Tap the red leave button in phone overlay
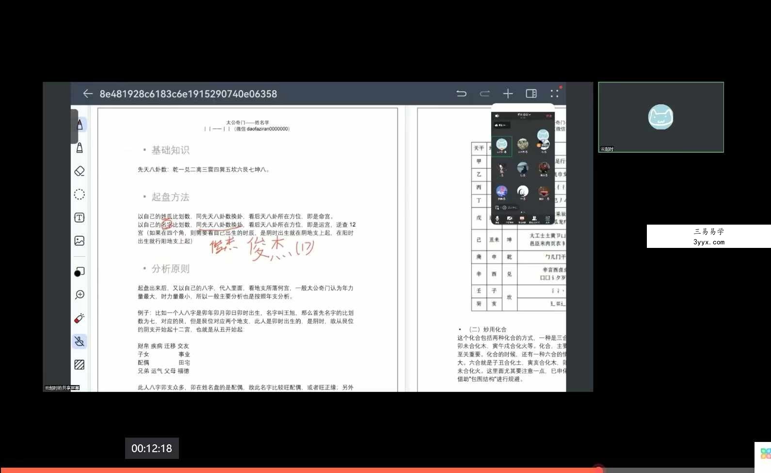771x473 pixels. click(x=549, y=116)
